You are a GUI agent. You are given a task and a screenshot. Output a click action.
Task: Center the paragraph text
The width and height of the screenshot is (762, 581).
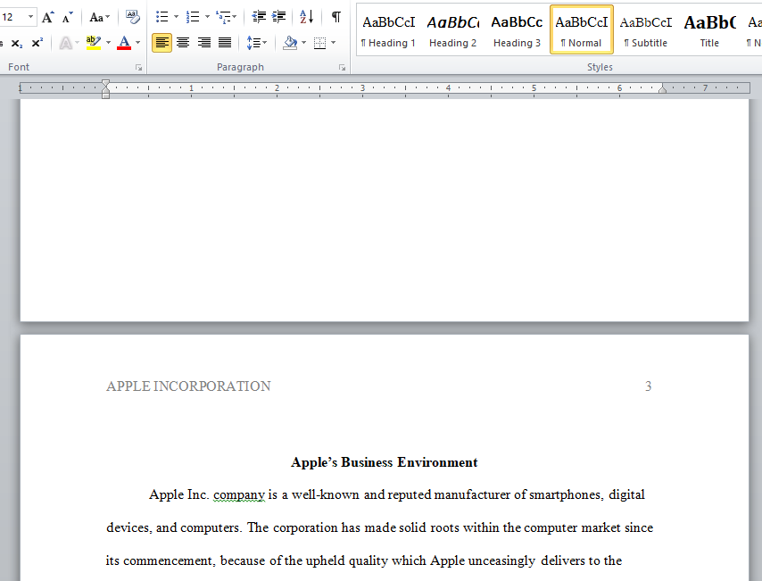pyautogui.click(x=183, y=43)
